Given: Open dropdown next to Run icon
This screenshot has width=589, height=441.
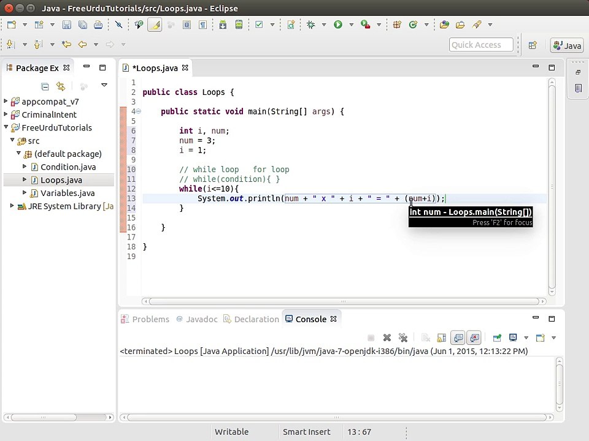Looking at the screenshot, I should 352,24.
